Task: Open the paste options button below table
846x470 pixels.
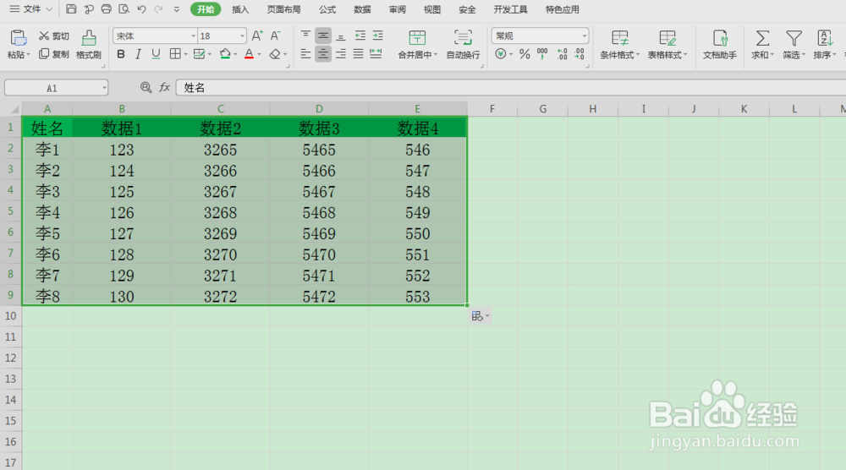Action: [481, 316]
